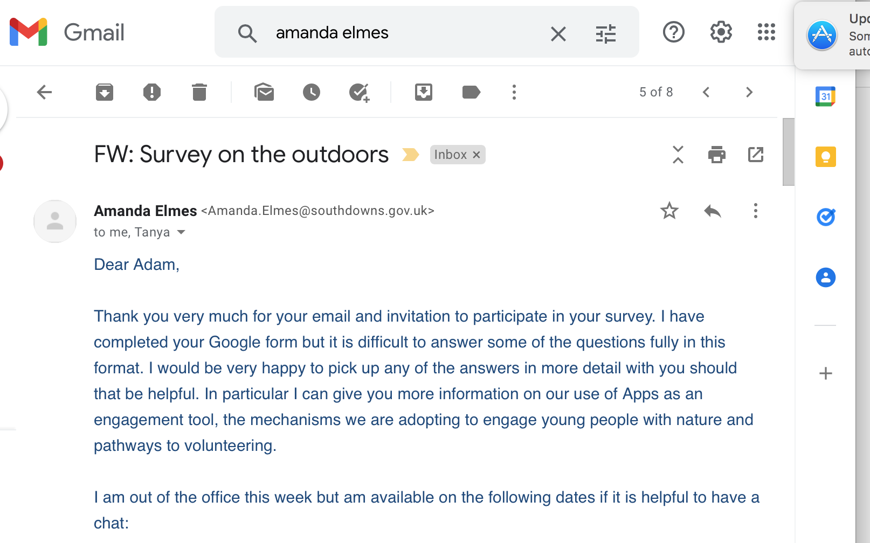Star the message from Amanda Elmes
Screen dimensions: 870x543
[669, 211]
